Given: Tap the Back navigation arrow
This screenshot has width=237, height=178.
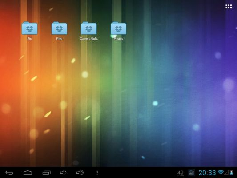Looking at the screenshot, I should 9,173.
